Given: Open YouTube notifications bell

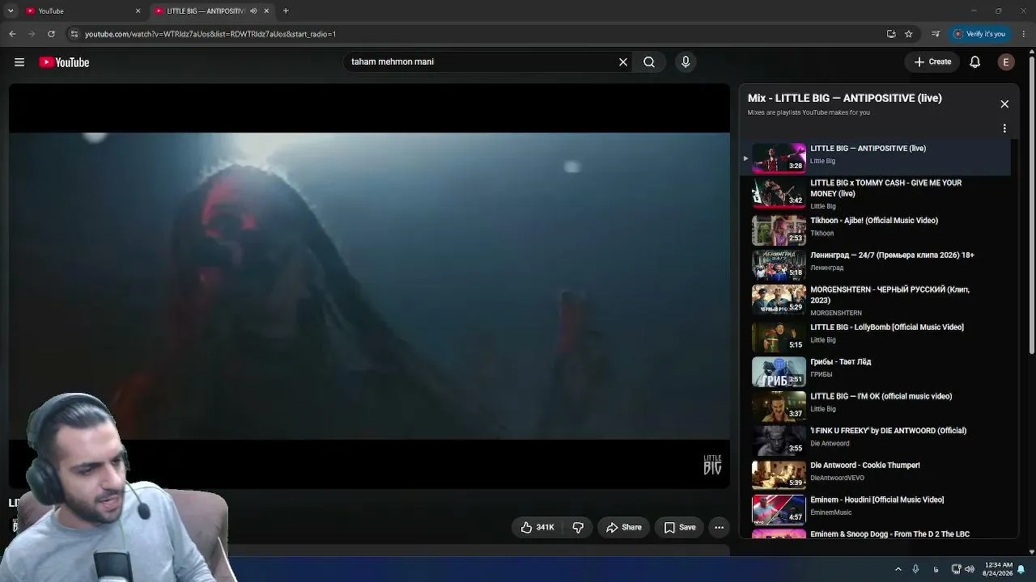Looking at the screenshot, I should point(975,62).
